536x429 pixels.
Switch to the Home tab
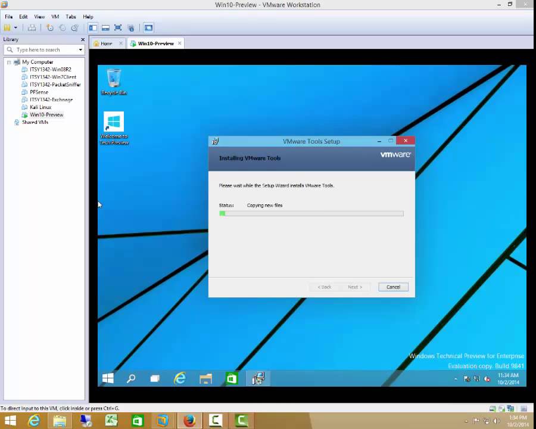pyautogui.click(x=103, y=43)
